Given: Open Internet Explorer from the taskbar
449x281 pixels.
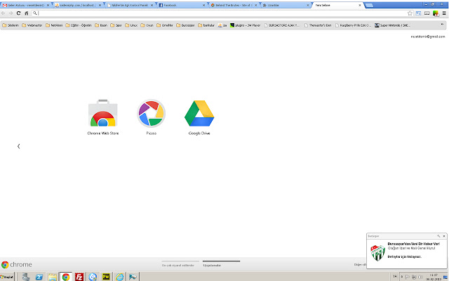Looking at the screenshot, I should (x=120, y=277).
